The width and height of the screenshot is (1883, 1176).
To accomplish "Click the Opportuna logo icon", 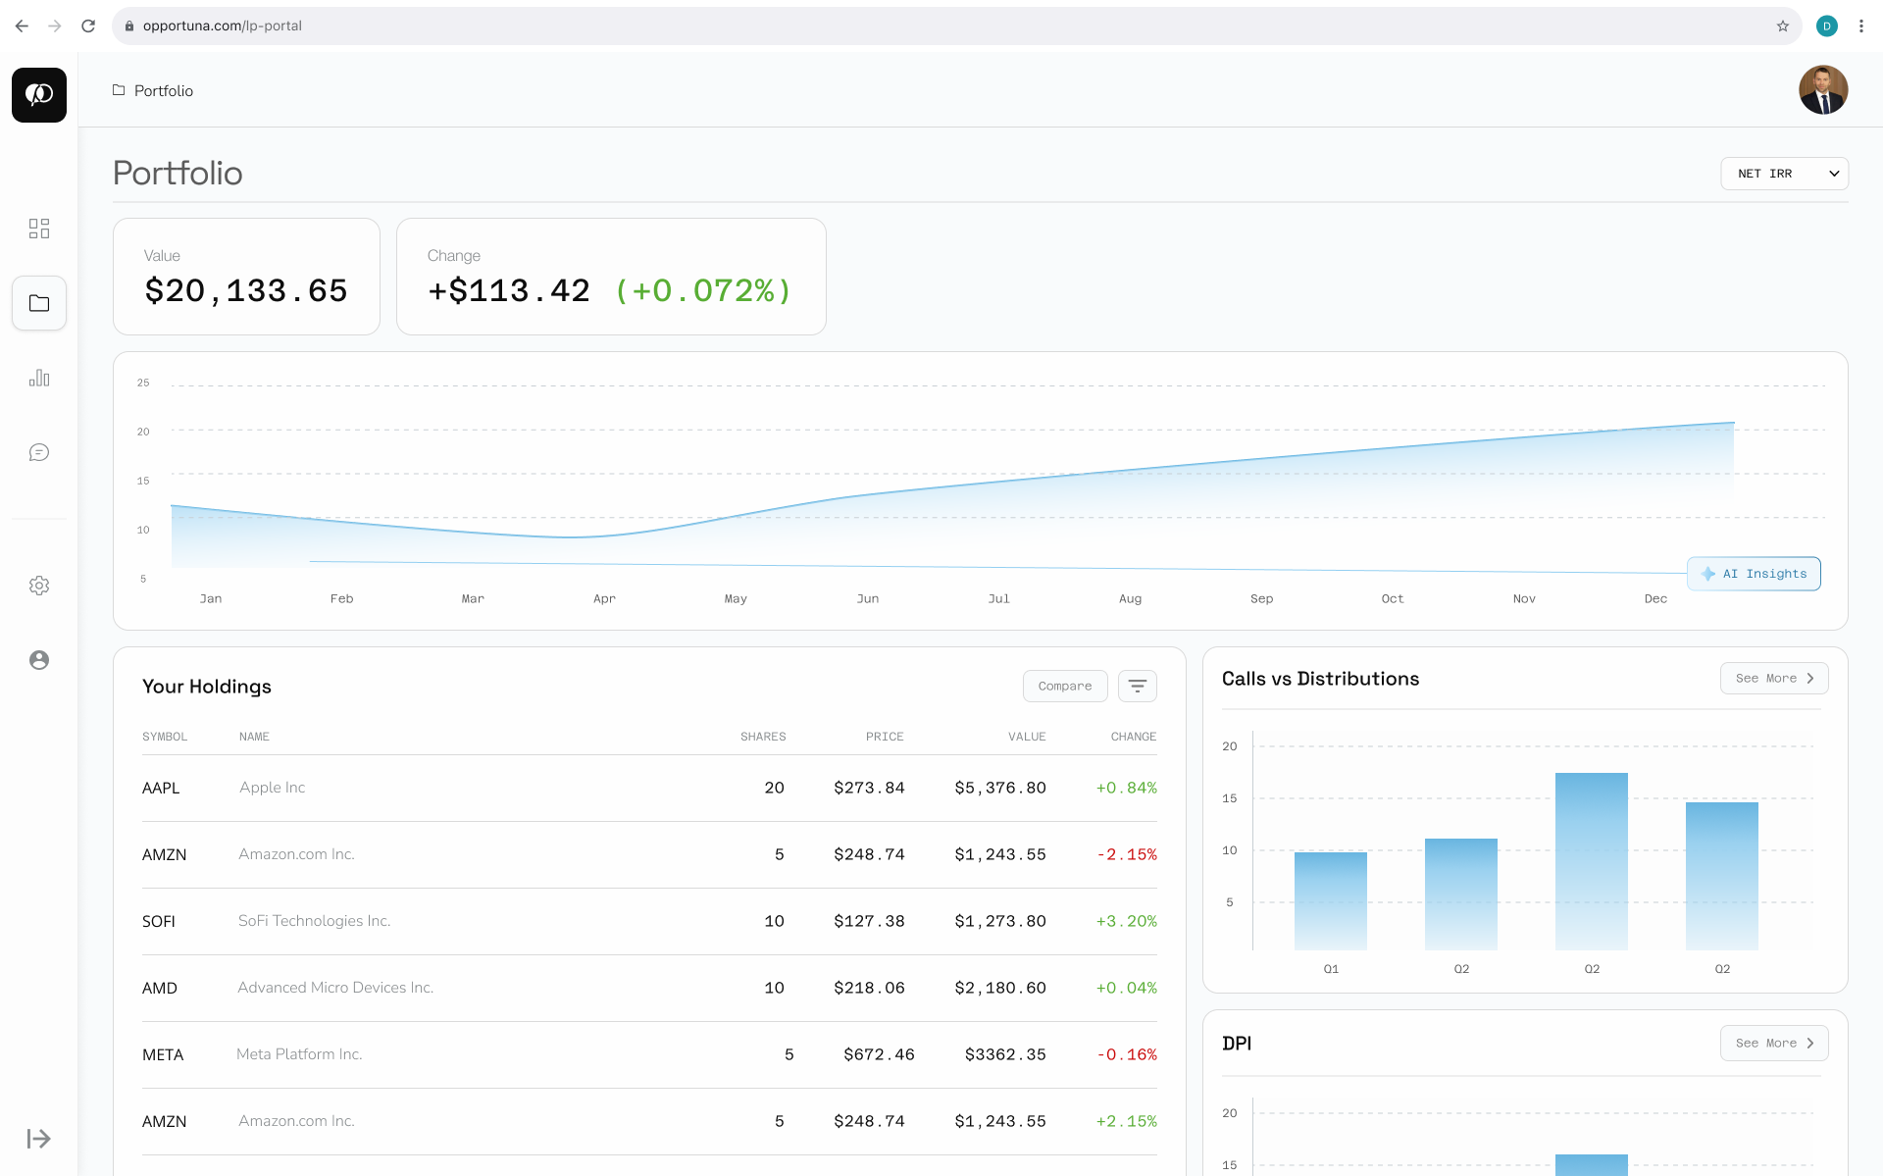I will (x=39, y=95).
